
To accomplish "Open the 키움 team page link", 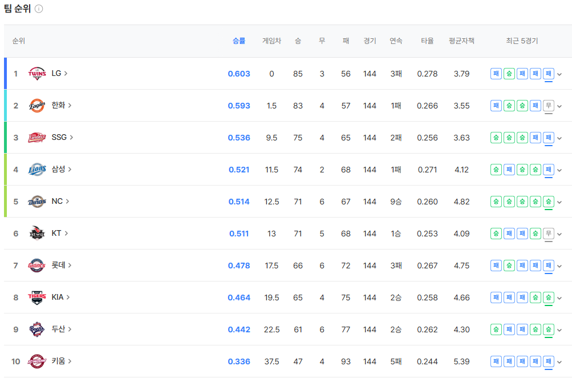I will tap(61, 361).
